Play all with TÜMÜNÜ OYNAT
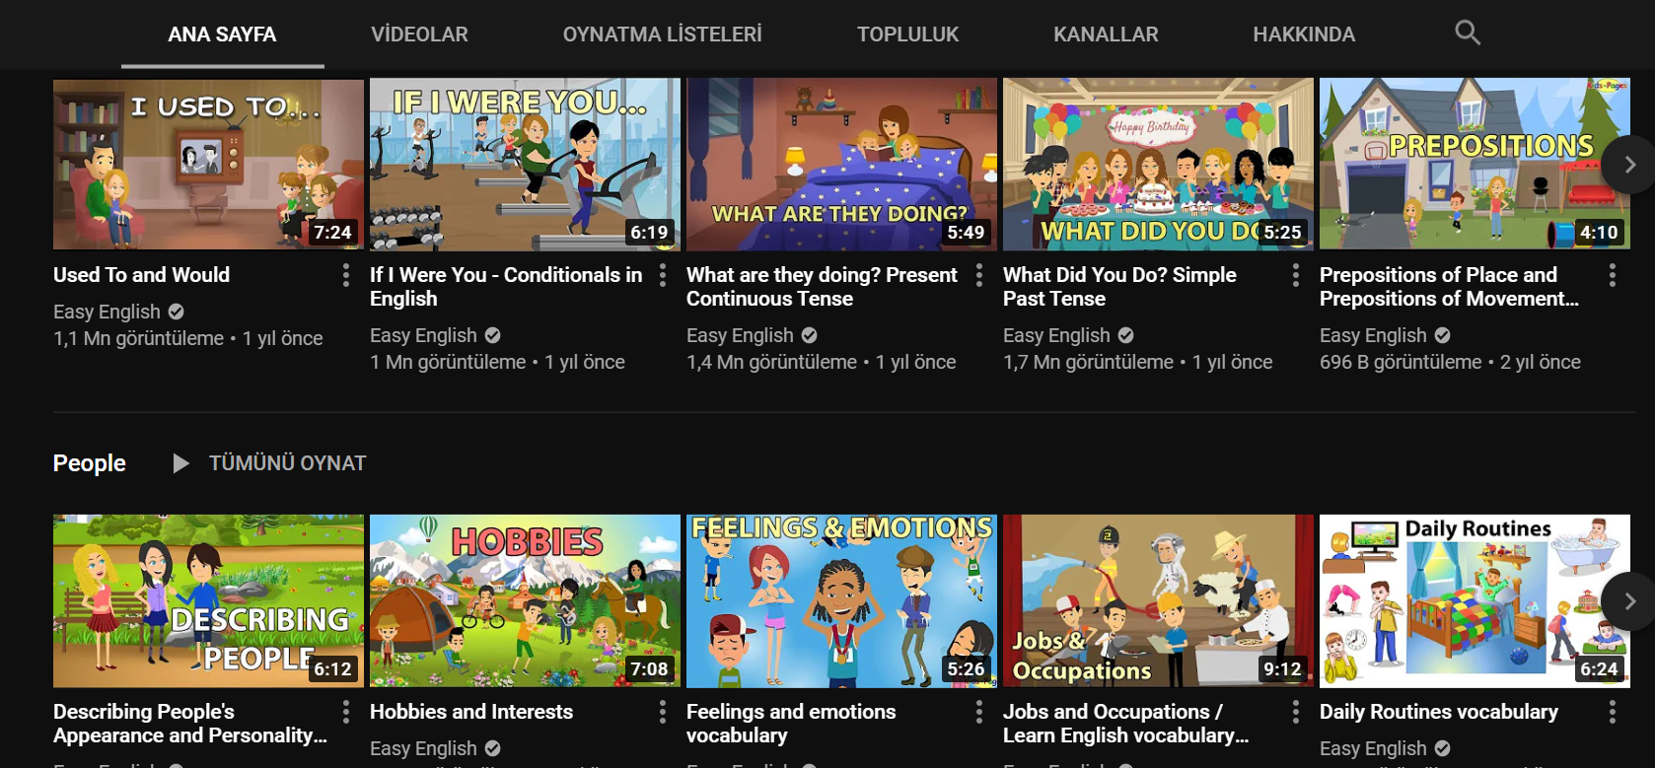Screen dimensions: 1655x768 268,463
